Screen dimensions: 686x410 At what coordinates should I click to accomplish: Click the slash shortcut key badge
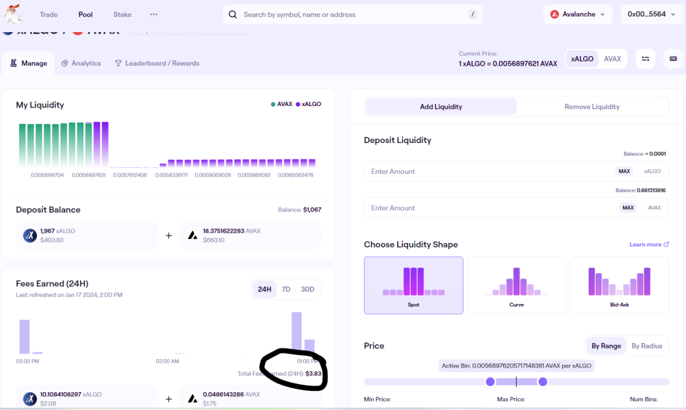472,14
